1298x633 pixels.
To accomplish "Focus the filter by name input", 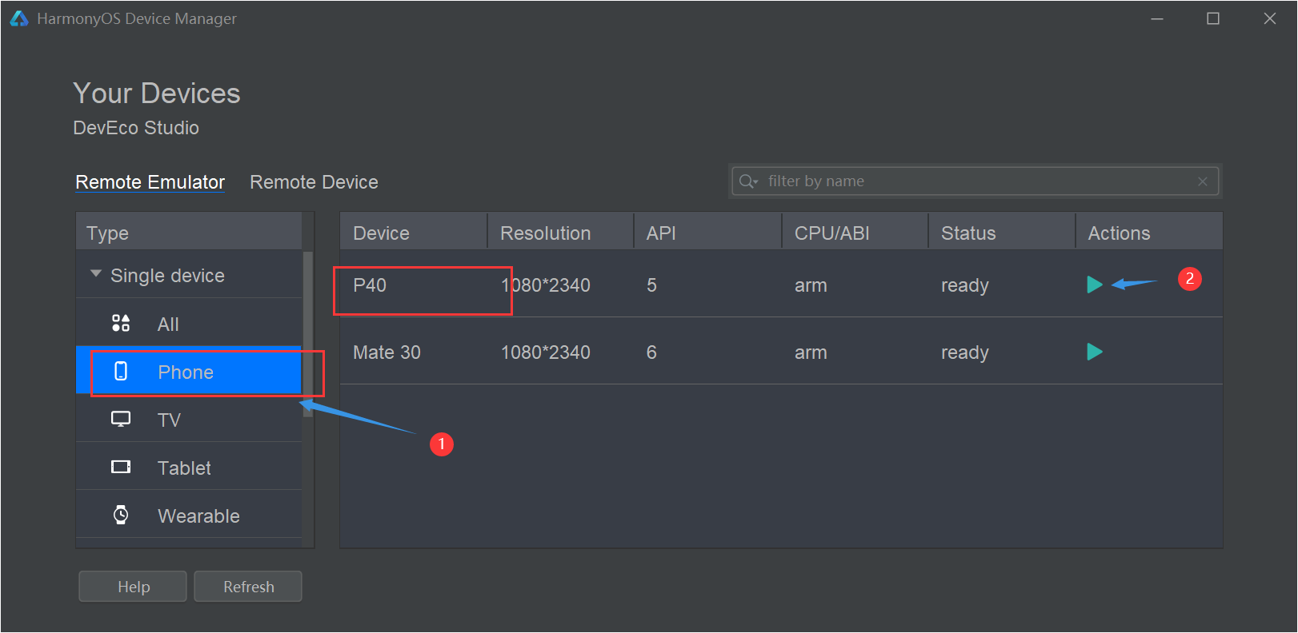I will point(976,181).
